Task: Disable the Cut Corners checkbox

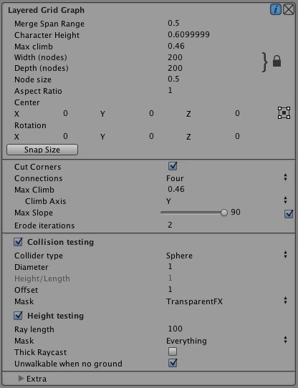Action: point(173,166)
